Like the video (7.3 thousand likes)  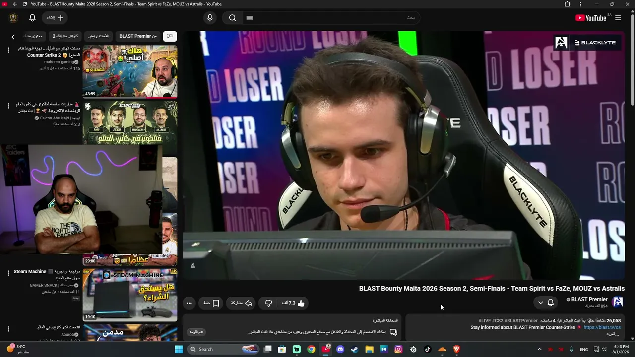click(293, 303)
